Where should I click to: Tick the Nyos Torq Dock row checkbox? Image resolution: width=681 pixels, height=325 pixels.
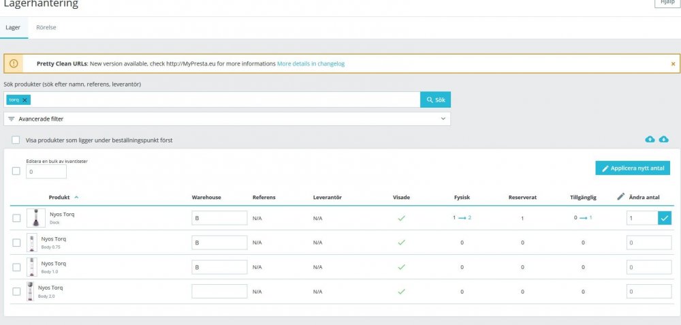click(16, 218)
